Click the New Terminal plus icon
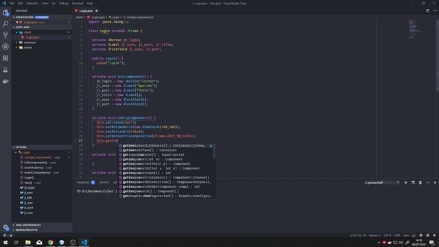439x247 pixels. coord(405,183)
